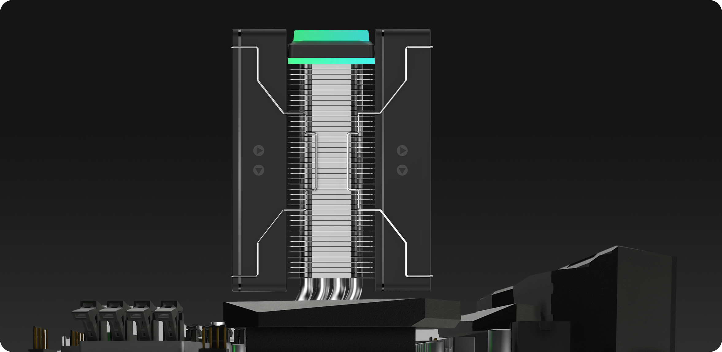Select the green-teal RGB top cap
This screenshot has width=722, height=352.
click(x=331, y=36)
